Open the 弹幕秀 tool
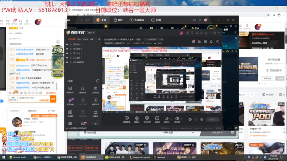 [x=95, y=114]
